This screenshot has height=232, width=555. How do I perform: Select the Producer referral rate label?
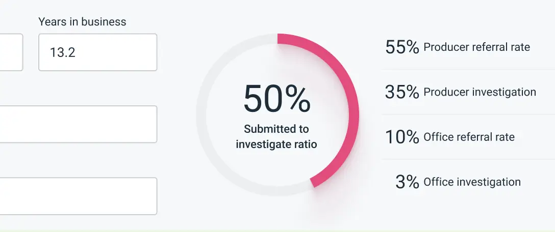coord(477,47)
